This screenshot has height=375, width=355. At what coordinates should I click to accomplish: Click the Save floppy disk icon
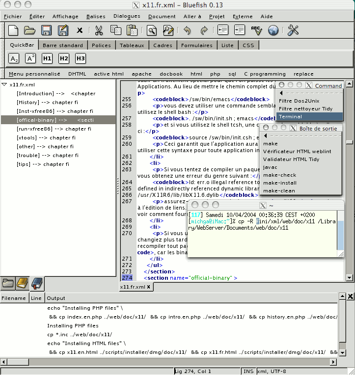point(46,30)
